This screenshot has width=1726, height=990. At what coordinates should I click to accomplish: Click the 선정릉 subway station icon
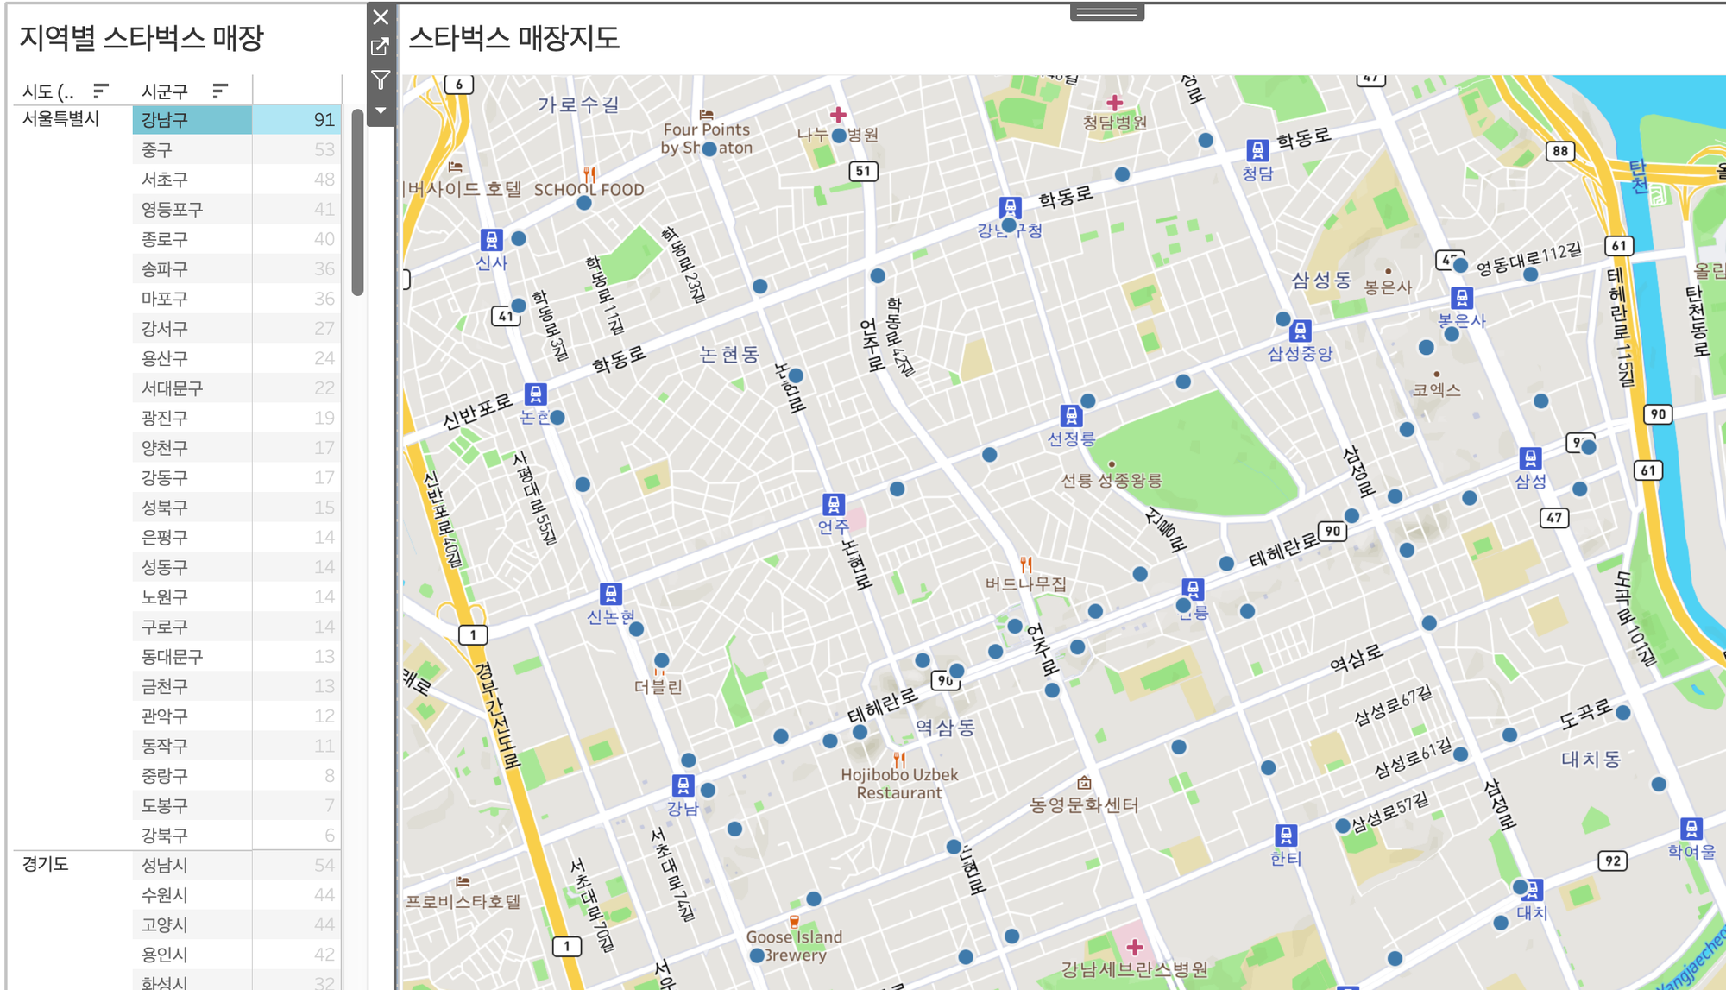(1071, 416)
